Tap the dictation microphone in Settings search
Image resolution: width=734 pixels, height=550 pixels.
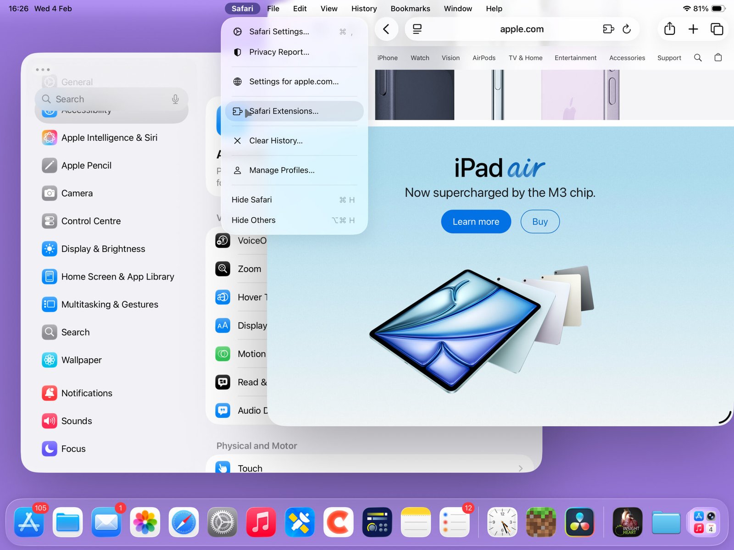click(175, 99)
